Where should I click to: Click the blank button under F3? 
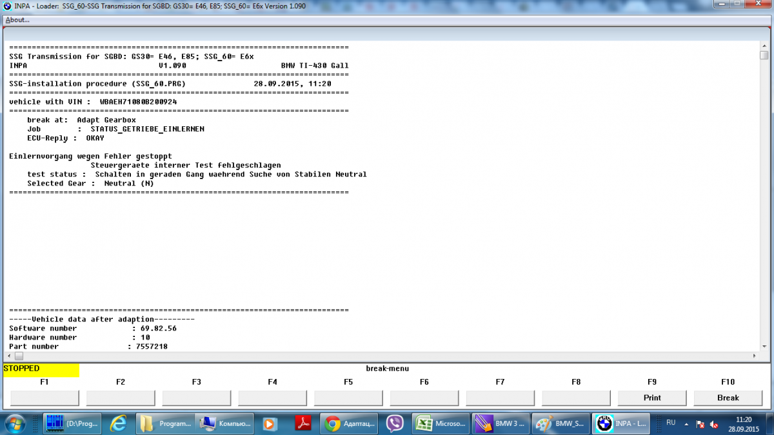[x=196, y=398]
